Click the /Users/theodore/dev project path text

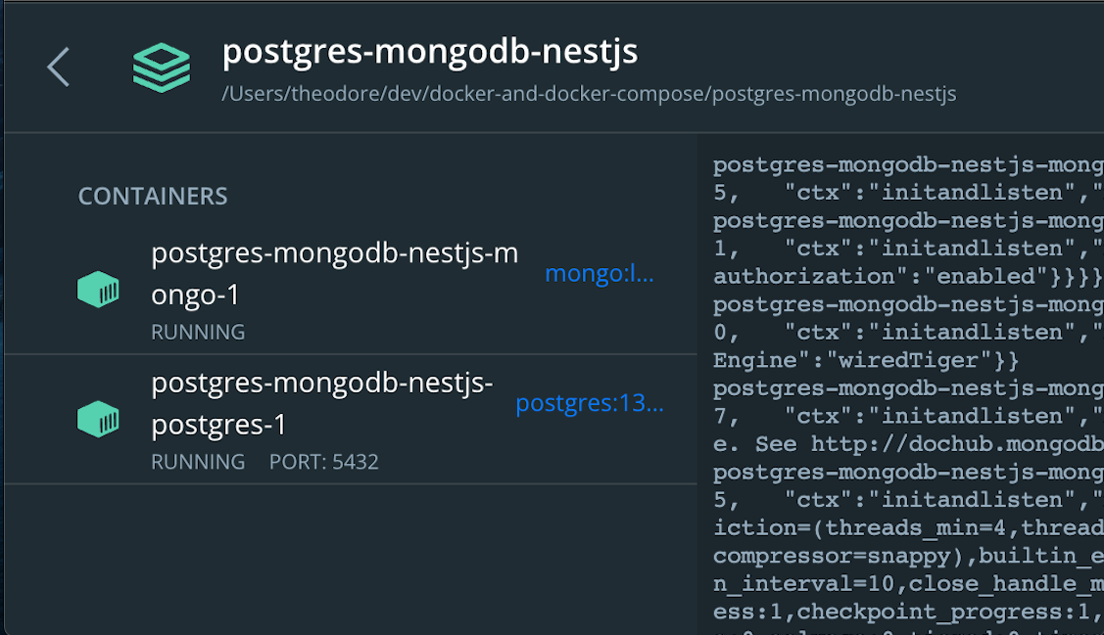[590, 94]
